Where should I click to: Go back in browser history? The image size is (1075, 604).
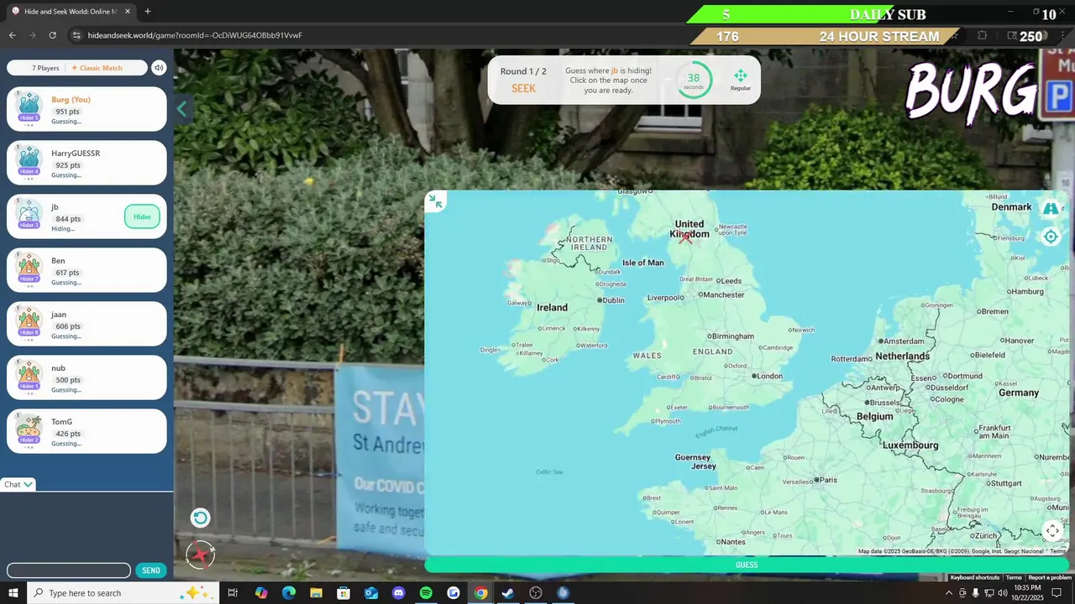12,35
